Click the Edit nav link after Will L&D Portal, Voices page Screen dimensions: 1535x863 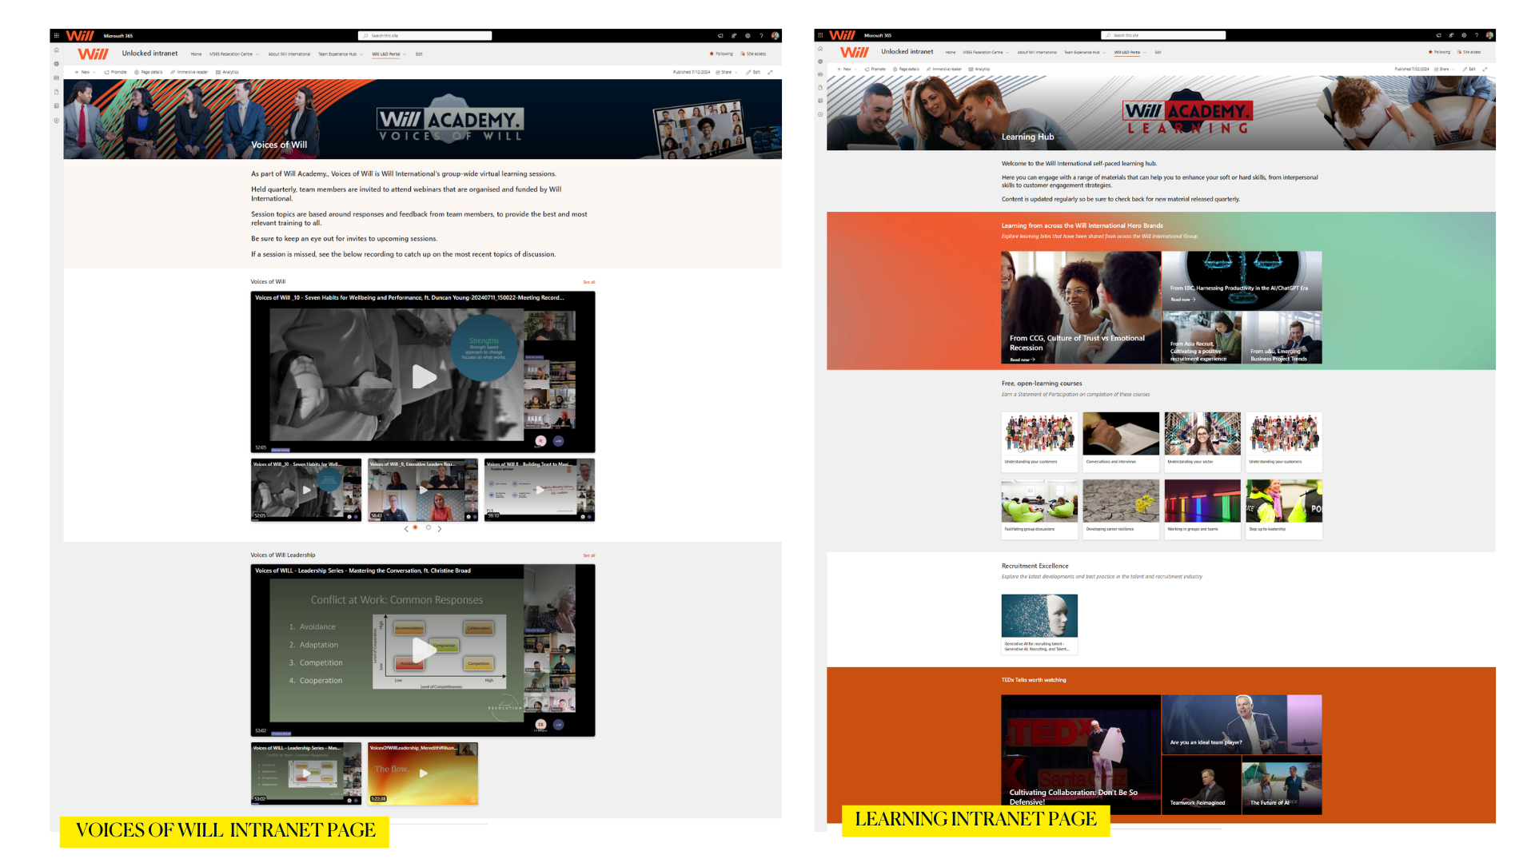(x=419, y=54)
